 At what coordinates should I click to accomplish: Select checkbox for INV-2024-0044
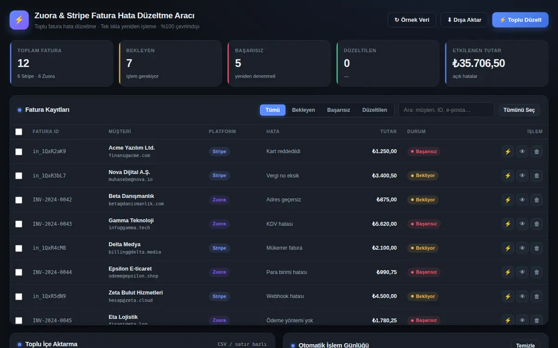point(19,272)
